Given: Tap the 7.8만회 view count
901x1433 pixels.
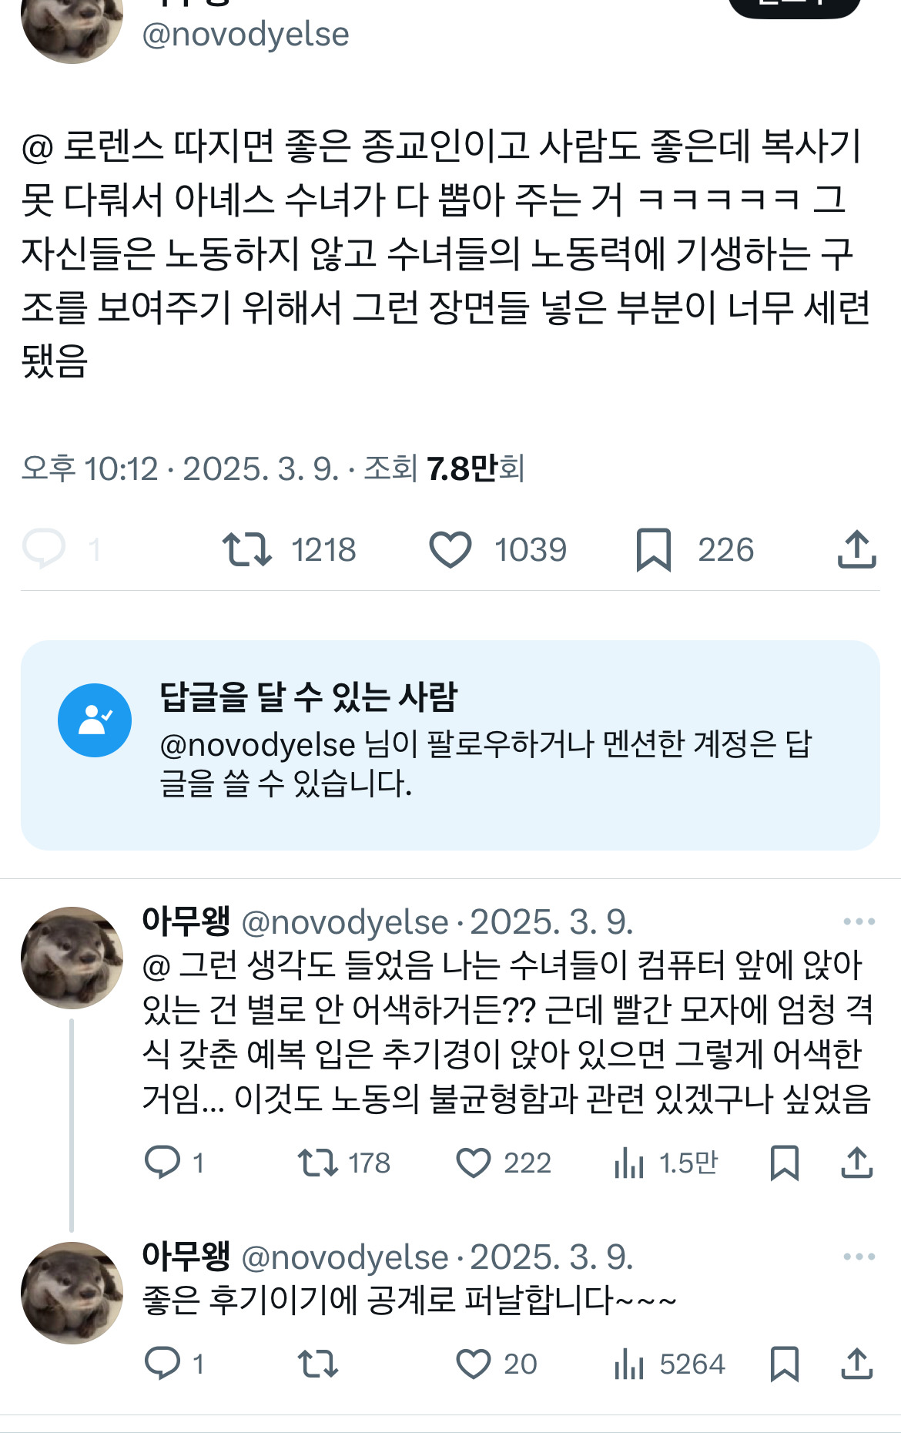Looking at the screenshot, I should [x=475, y=468].
